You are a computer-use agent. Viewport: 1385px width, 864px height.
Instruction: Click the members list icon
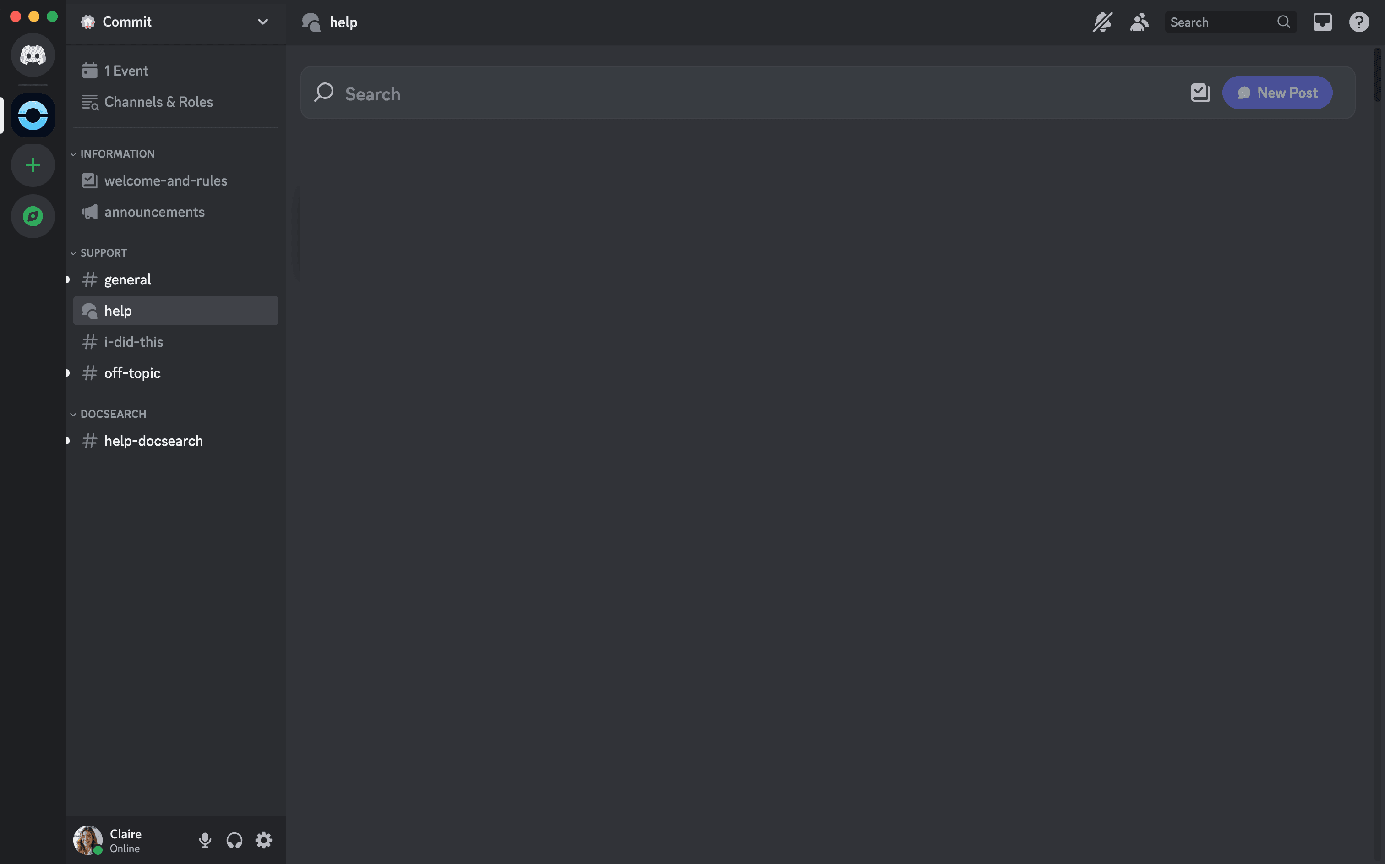1139,22
